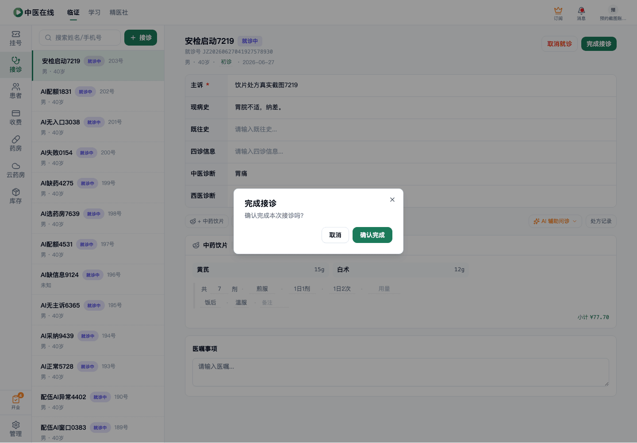
Task: Open the 库存 box sidebar item
Action: pyautogui.click(x=15, y=196)
